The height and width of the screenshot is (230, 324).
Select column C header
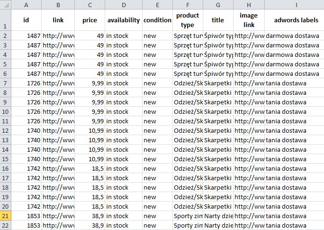pos(90,5)
